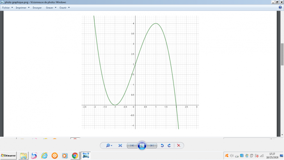Launch Internet Explorer from the taskbar
284x160 pixels.
44,156
